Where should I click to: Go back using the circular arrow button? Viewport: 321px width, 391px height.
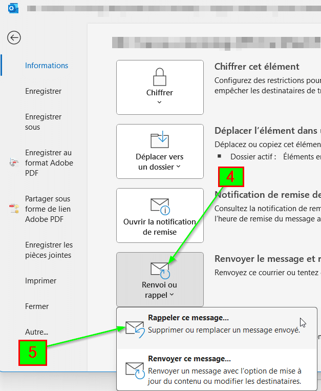[x=14, y=38]
